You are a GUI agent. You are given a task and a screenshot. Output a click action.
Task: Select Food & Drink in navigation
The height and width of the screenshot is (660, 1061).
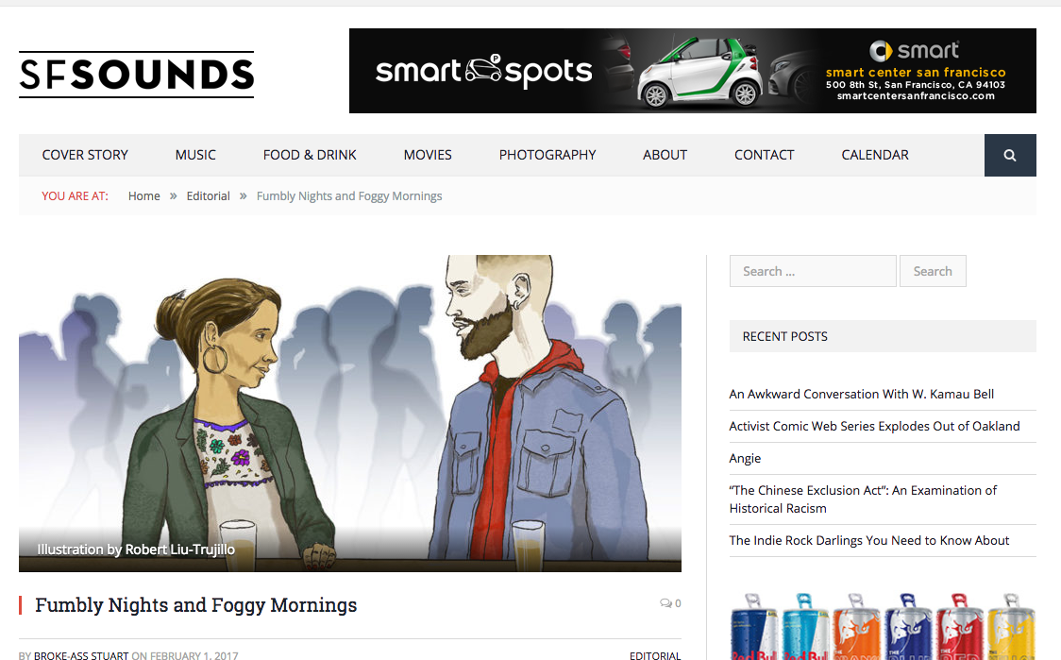point(310,155)
